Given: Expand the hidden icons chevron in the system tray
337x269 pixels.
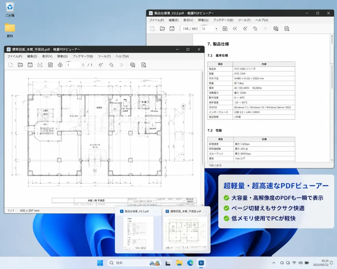Looking at the screenshot, I should (274, 263).
